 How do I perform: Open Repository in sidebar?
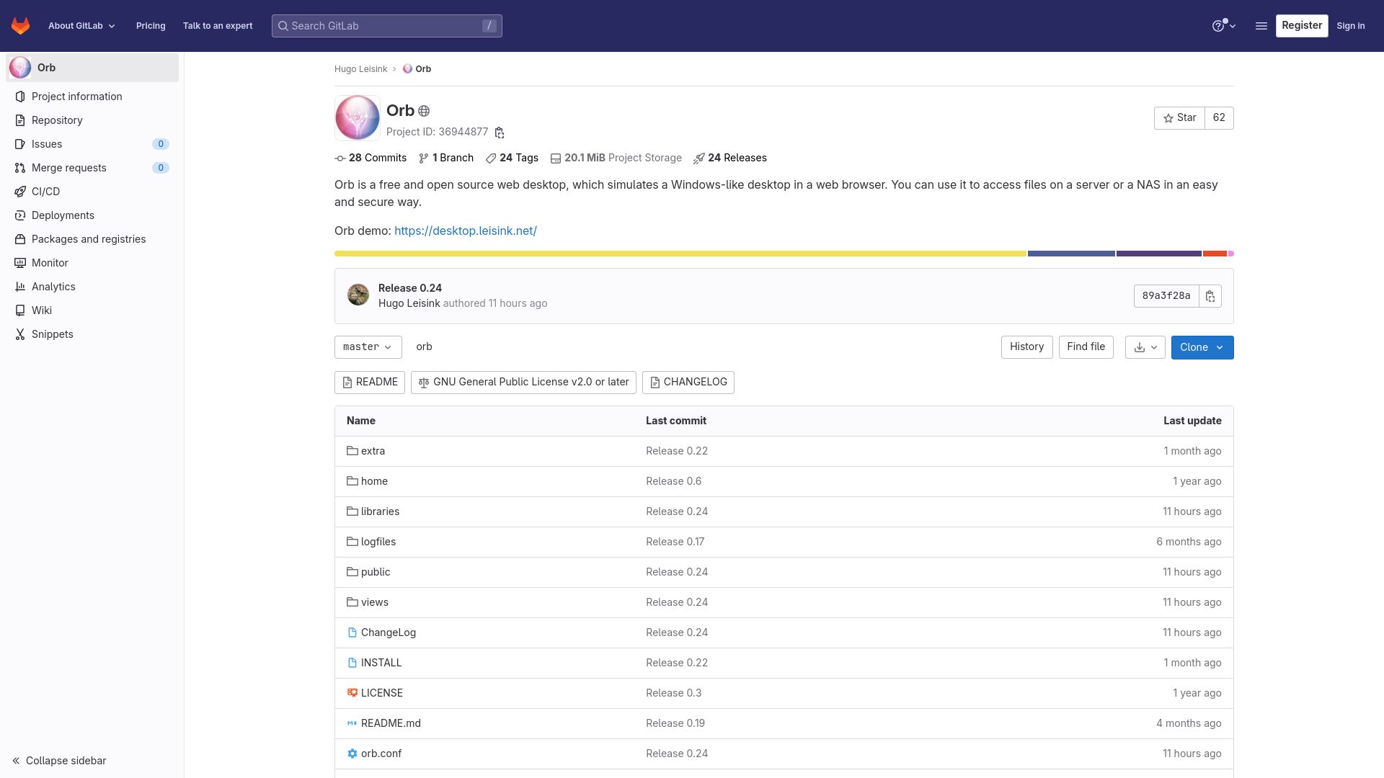pyautogui.click(x=92, y=120)
